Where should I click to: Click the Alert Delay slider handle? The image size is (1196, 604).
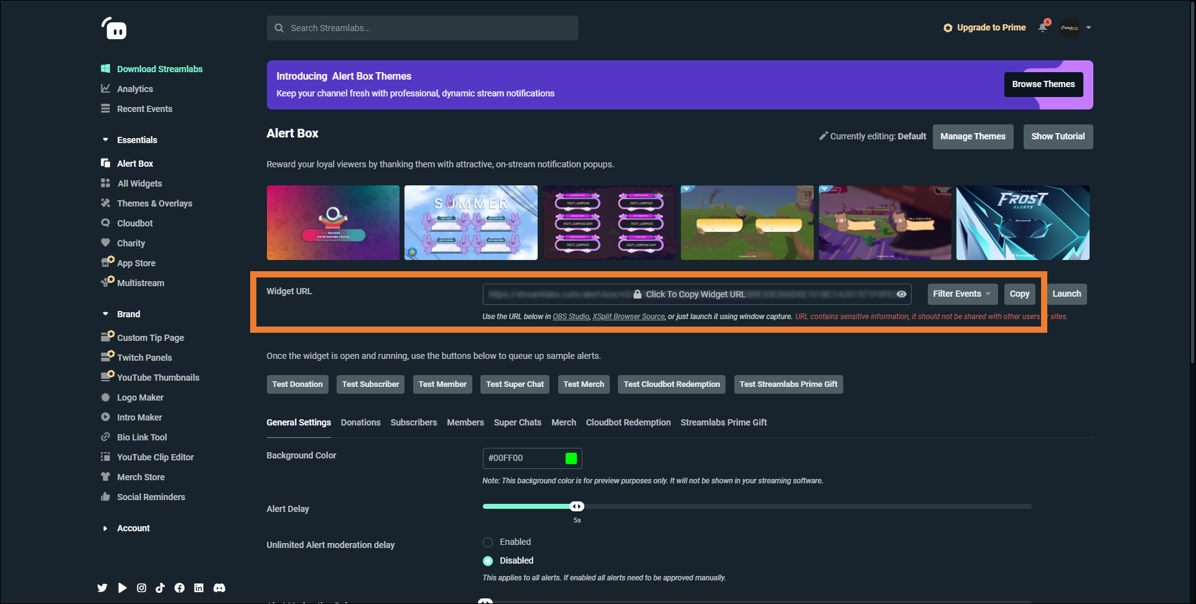[577, 506]
